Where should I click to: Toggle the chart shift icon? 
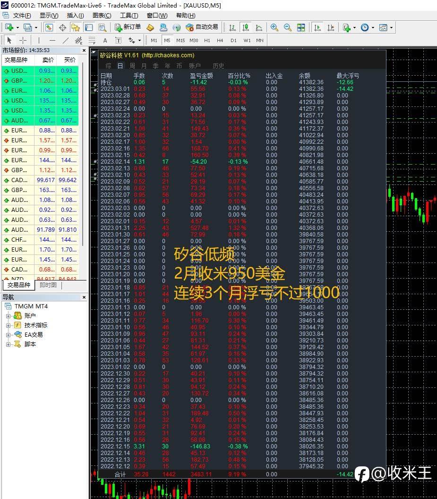331,27
